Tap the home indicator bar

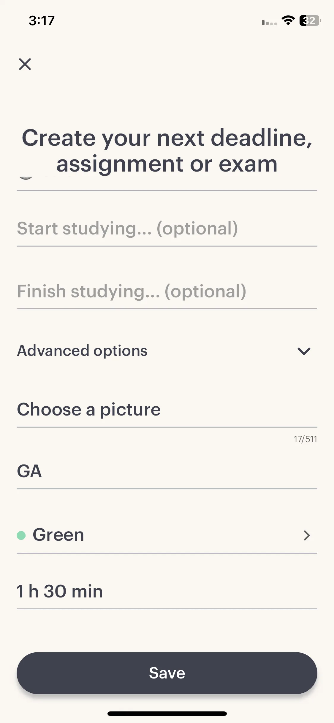coord(167,714)
